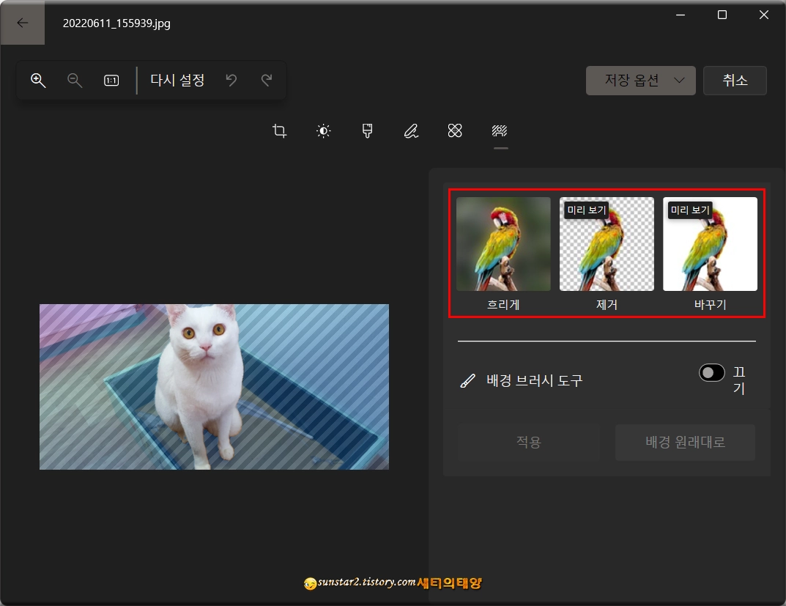Undo the last edit
This screenshot has width=786, height=606.
[x=231, y=80]
